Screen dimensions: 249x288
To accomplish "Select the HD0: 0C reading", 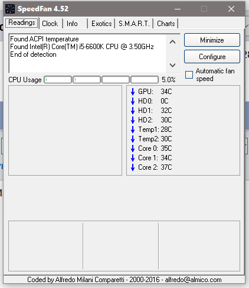I will point(153,101).
